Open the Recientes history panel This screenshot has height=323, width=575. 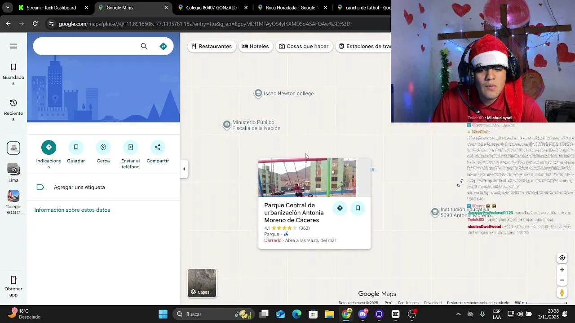(x=13, y=110)
